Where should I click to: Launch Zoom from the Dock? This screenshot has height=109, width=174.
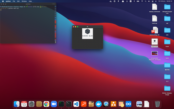(x=54, y=104)
